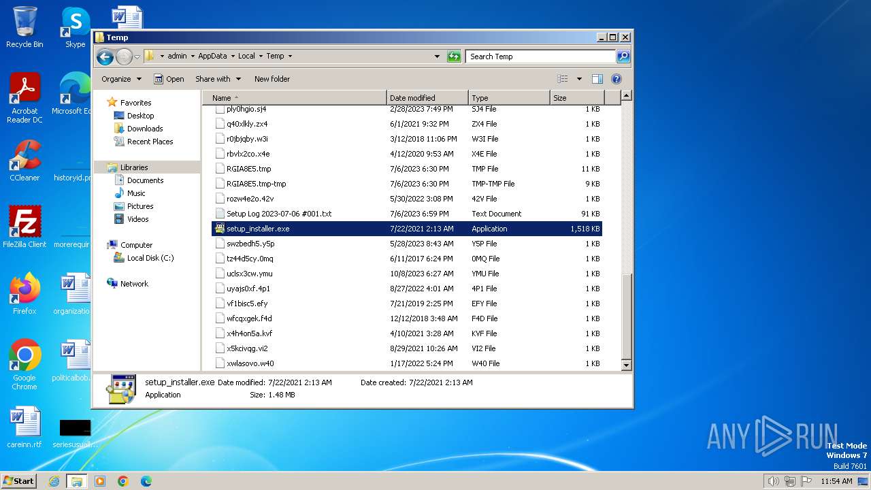Select Local Disk (C:)
The image size is (871, 490).
[150, 258]
